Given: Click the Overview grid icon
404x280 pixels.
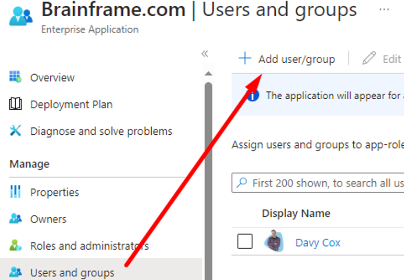Looking at the screenshot, I should pyautogui.click(x=15, y=77).
